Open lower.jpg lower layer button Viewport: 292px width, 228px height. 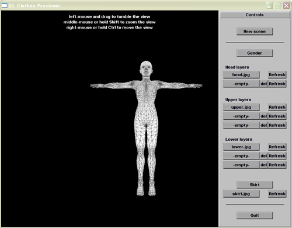point(241,147)
